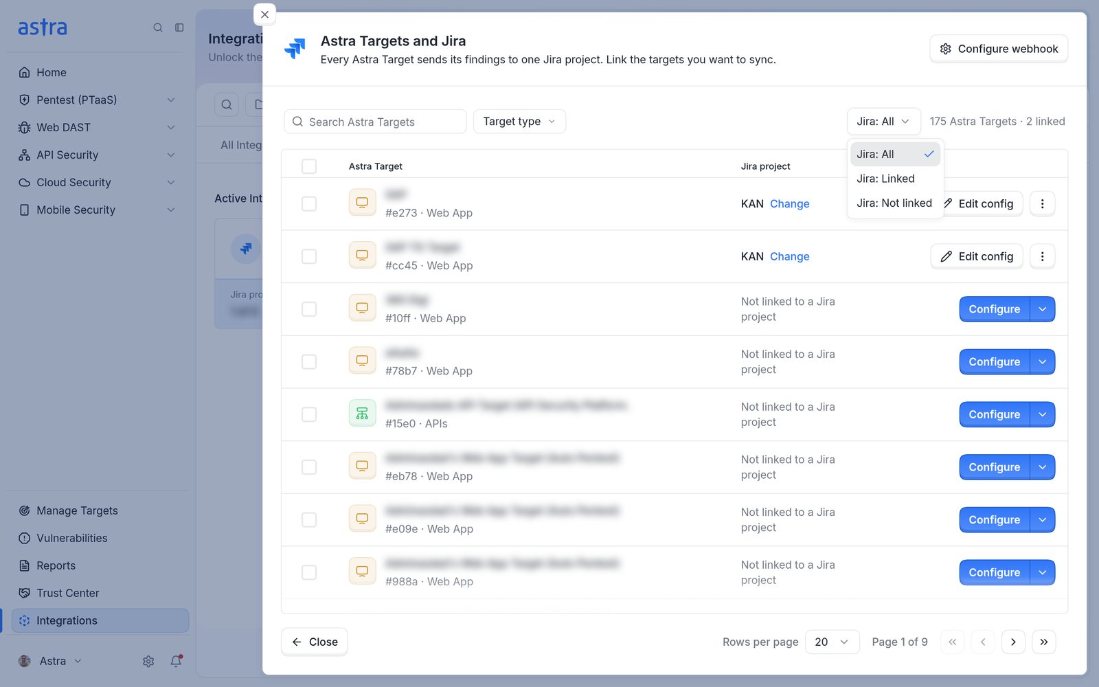Click Configure webhook button
This screenshot has width=1099, height=687.
pyautogui.click(x=999, y=49)
